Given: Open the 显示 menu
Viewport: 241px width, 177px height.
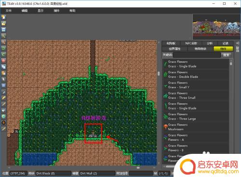Looking at the screenshot, I should tap(40, 11).
